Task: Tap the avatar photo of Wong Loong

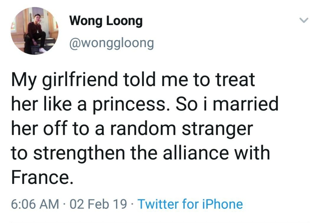Action: tap(34, 31)
